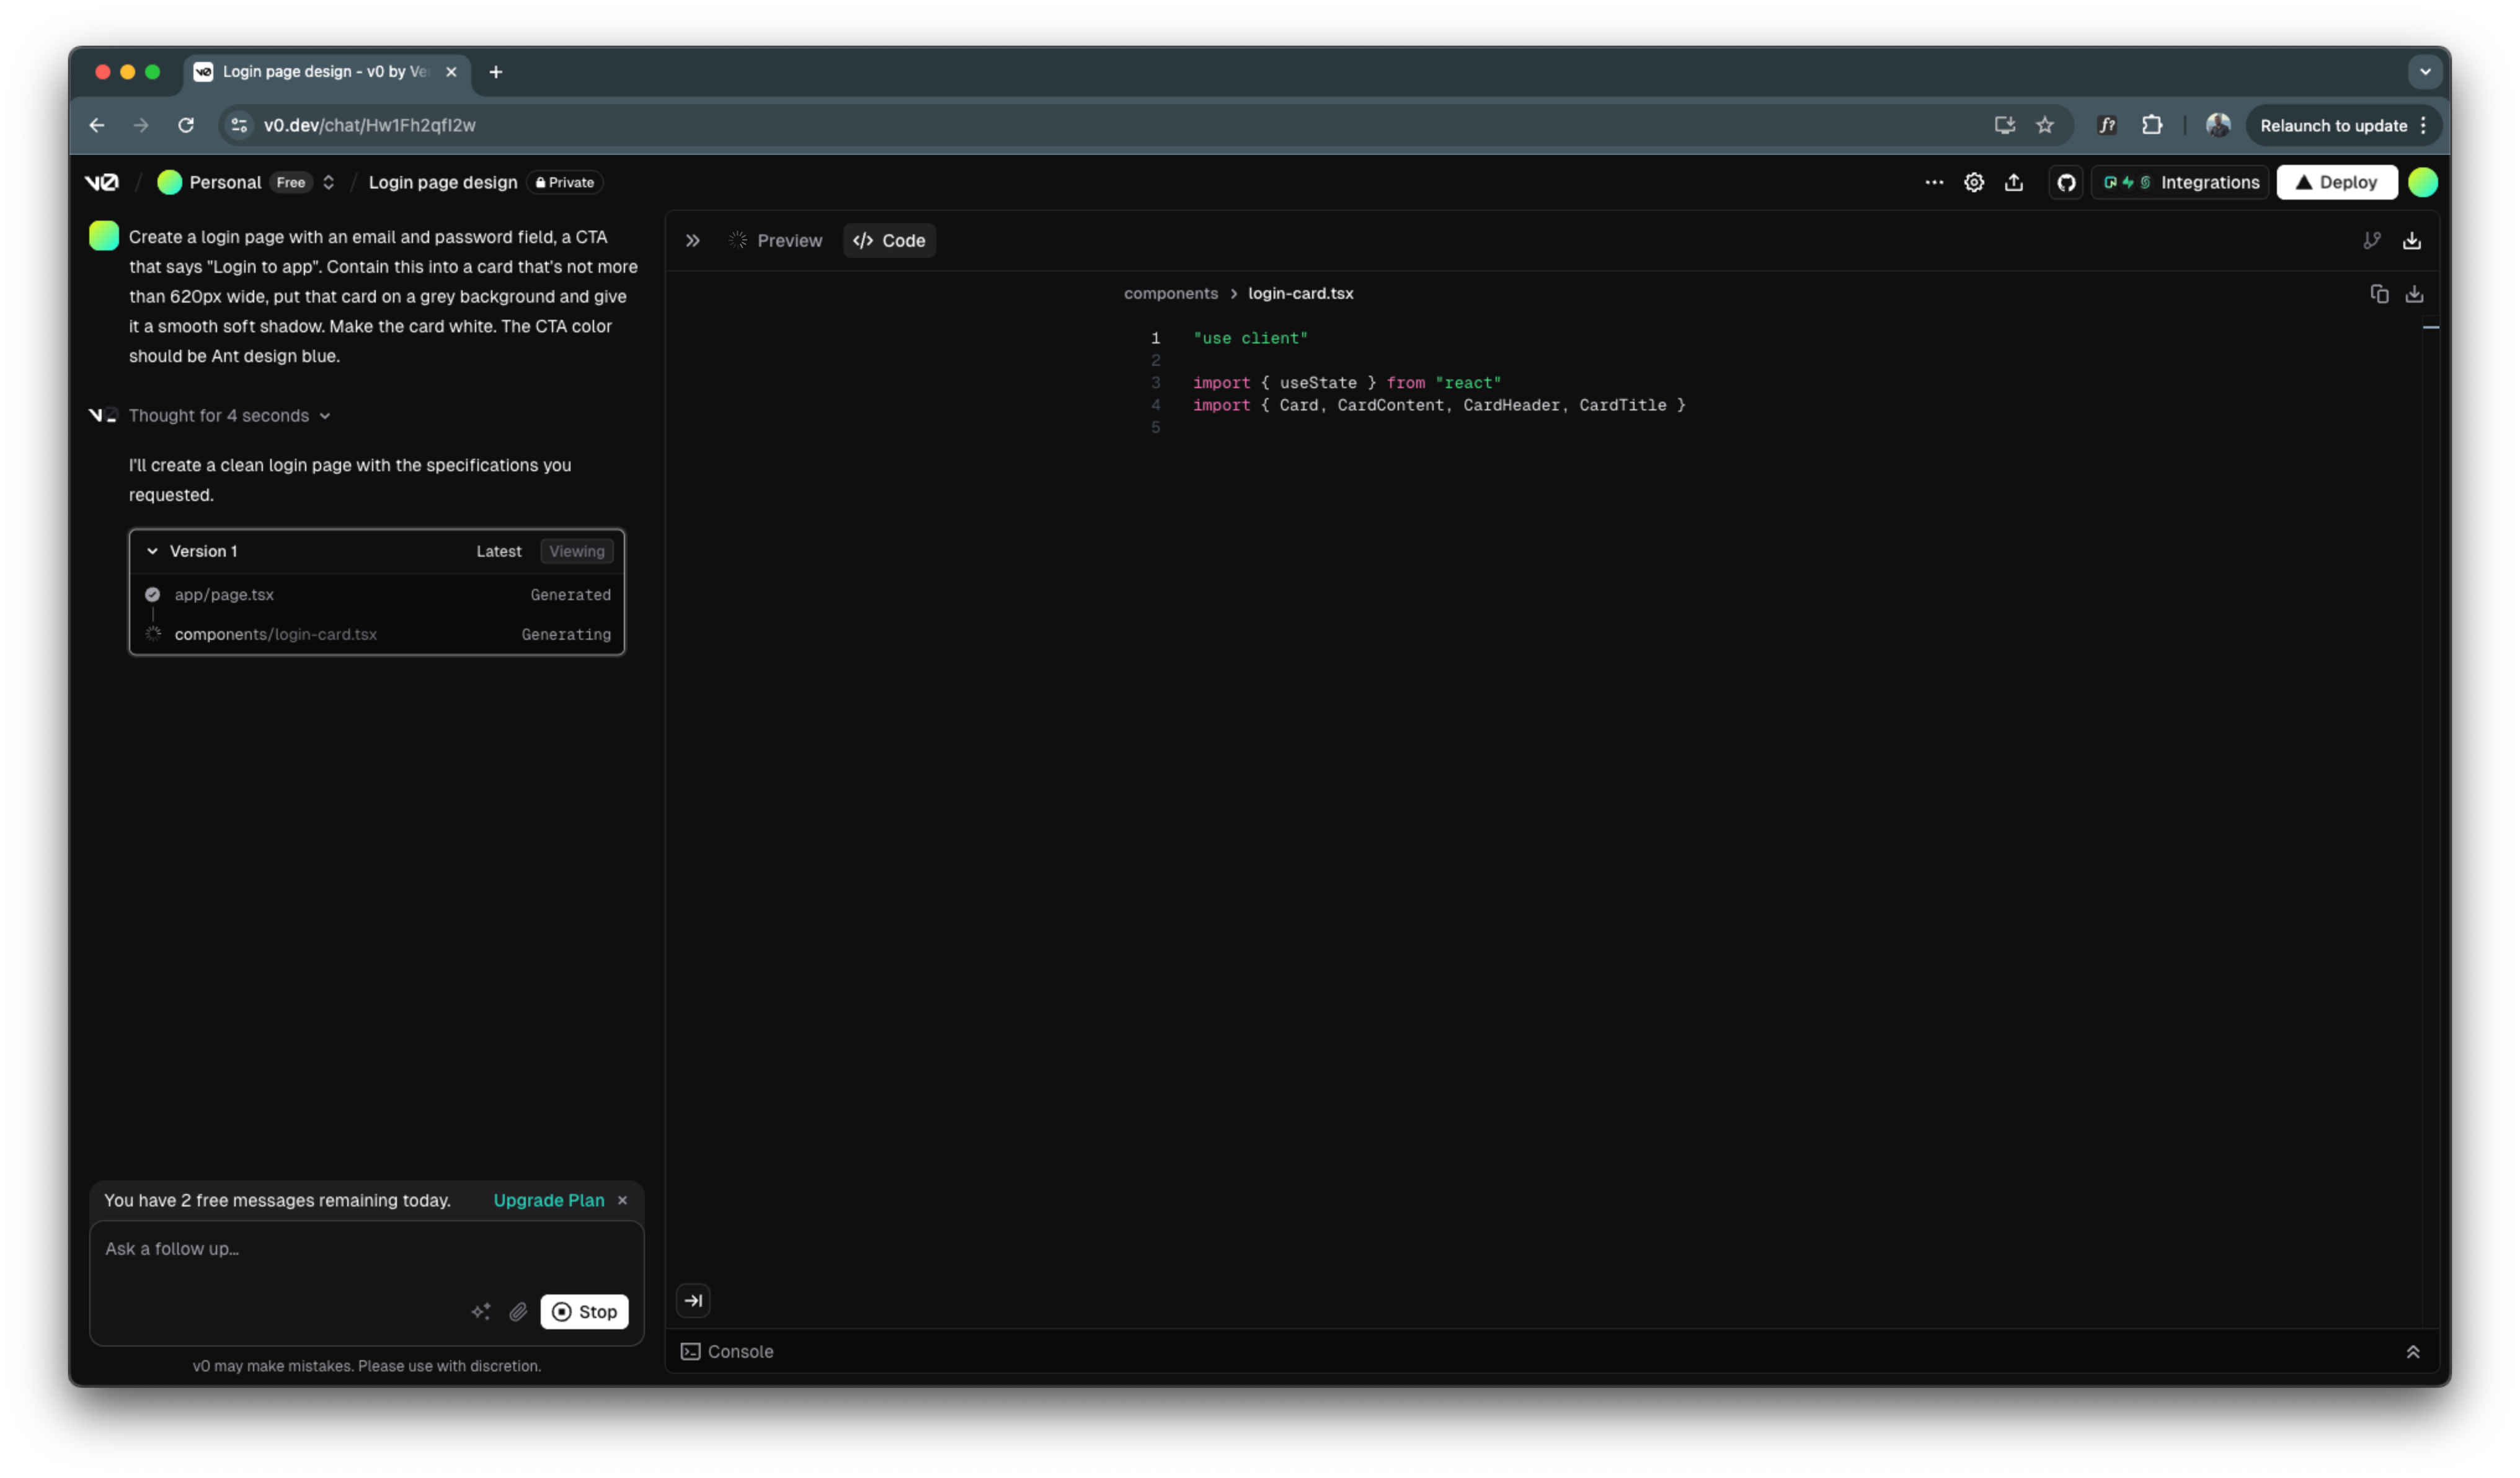
Task: Open the Console panel
Action: pos(727,1351)
